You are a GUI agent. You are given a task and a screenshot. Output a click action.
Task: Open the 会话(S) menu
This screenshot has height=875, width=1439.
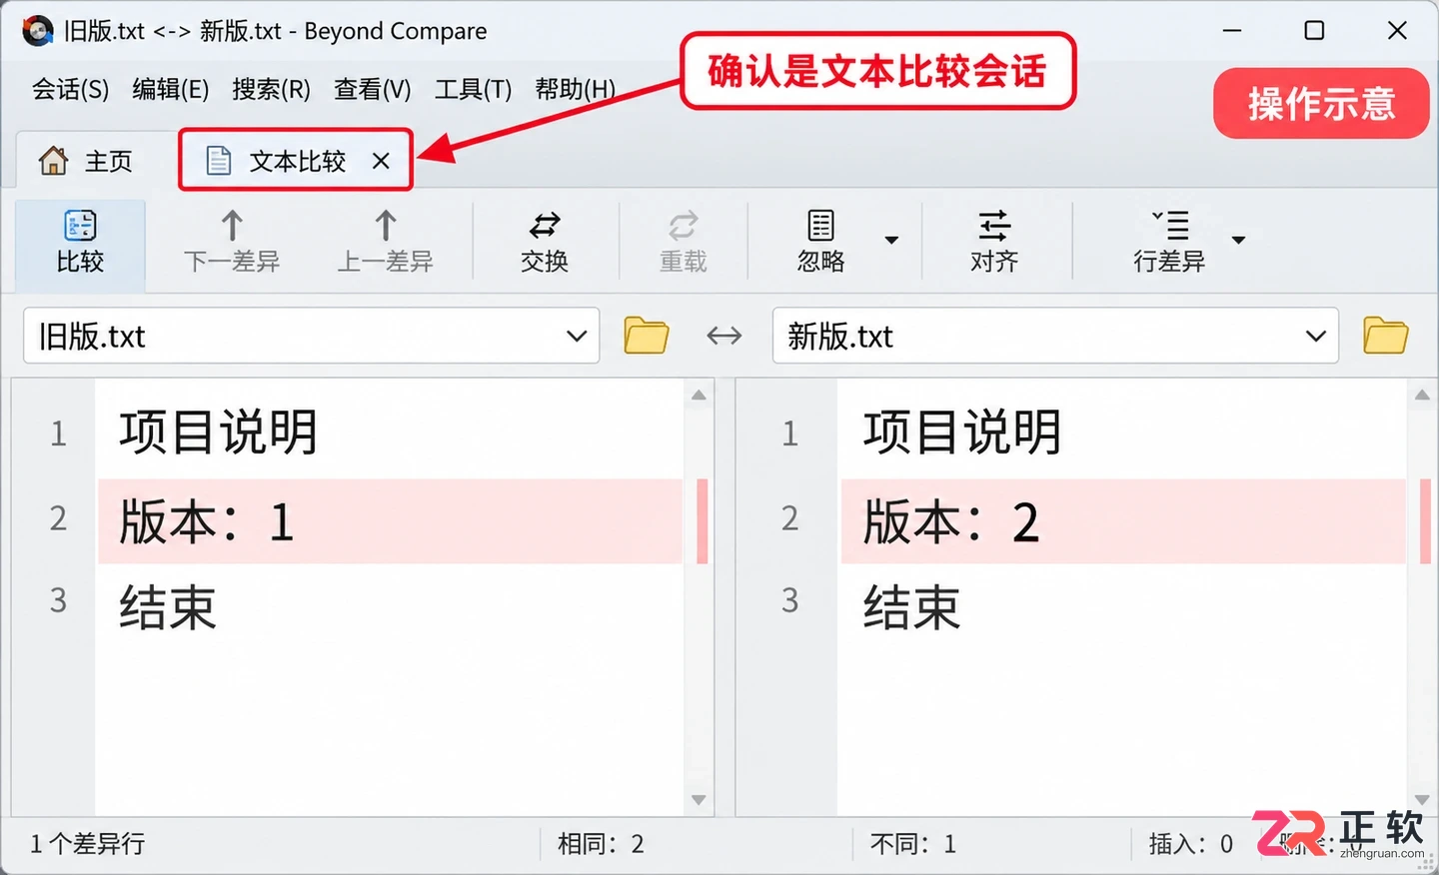coord(70,89)
